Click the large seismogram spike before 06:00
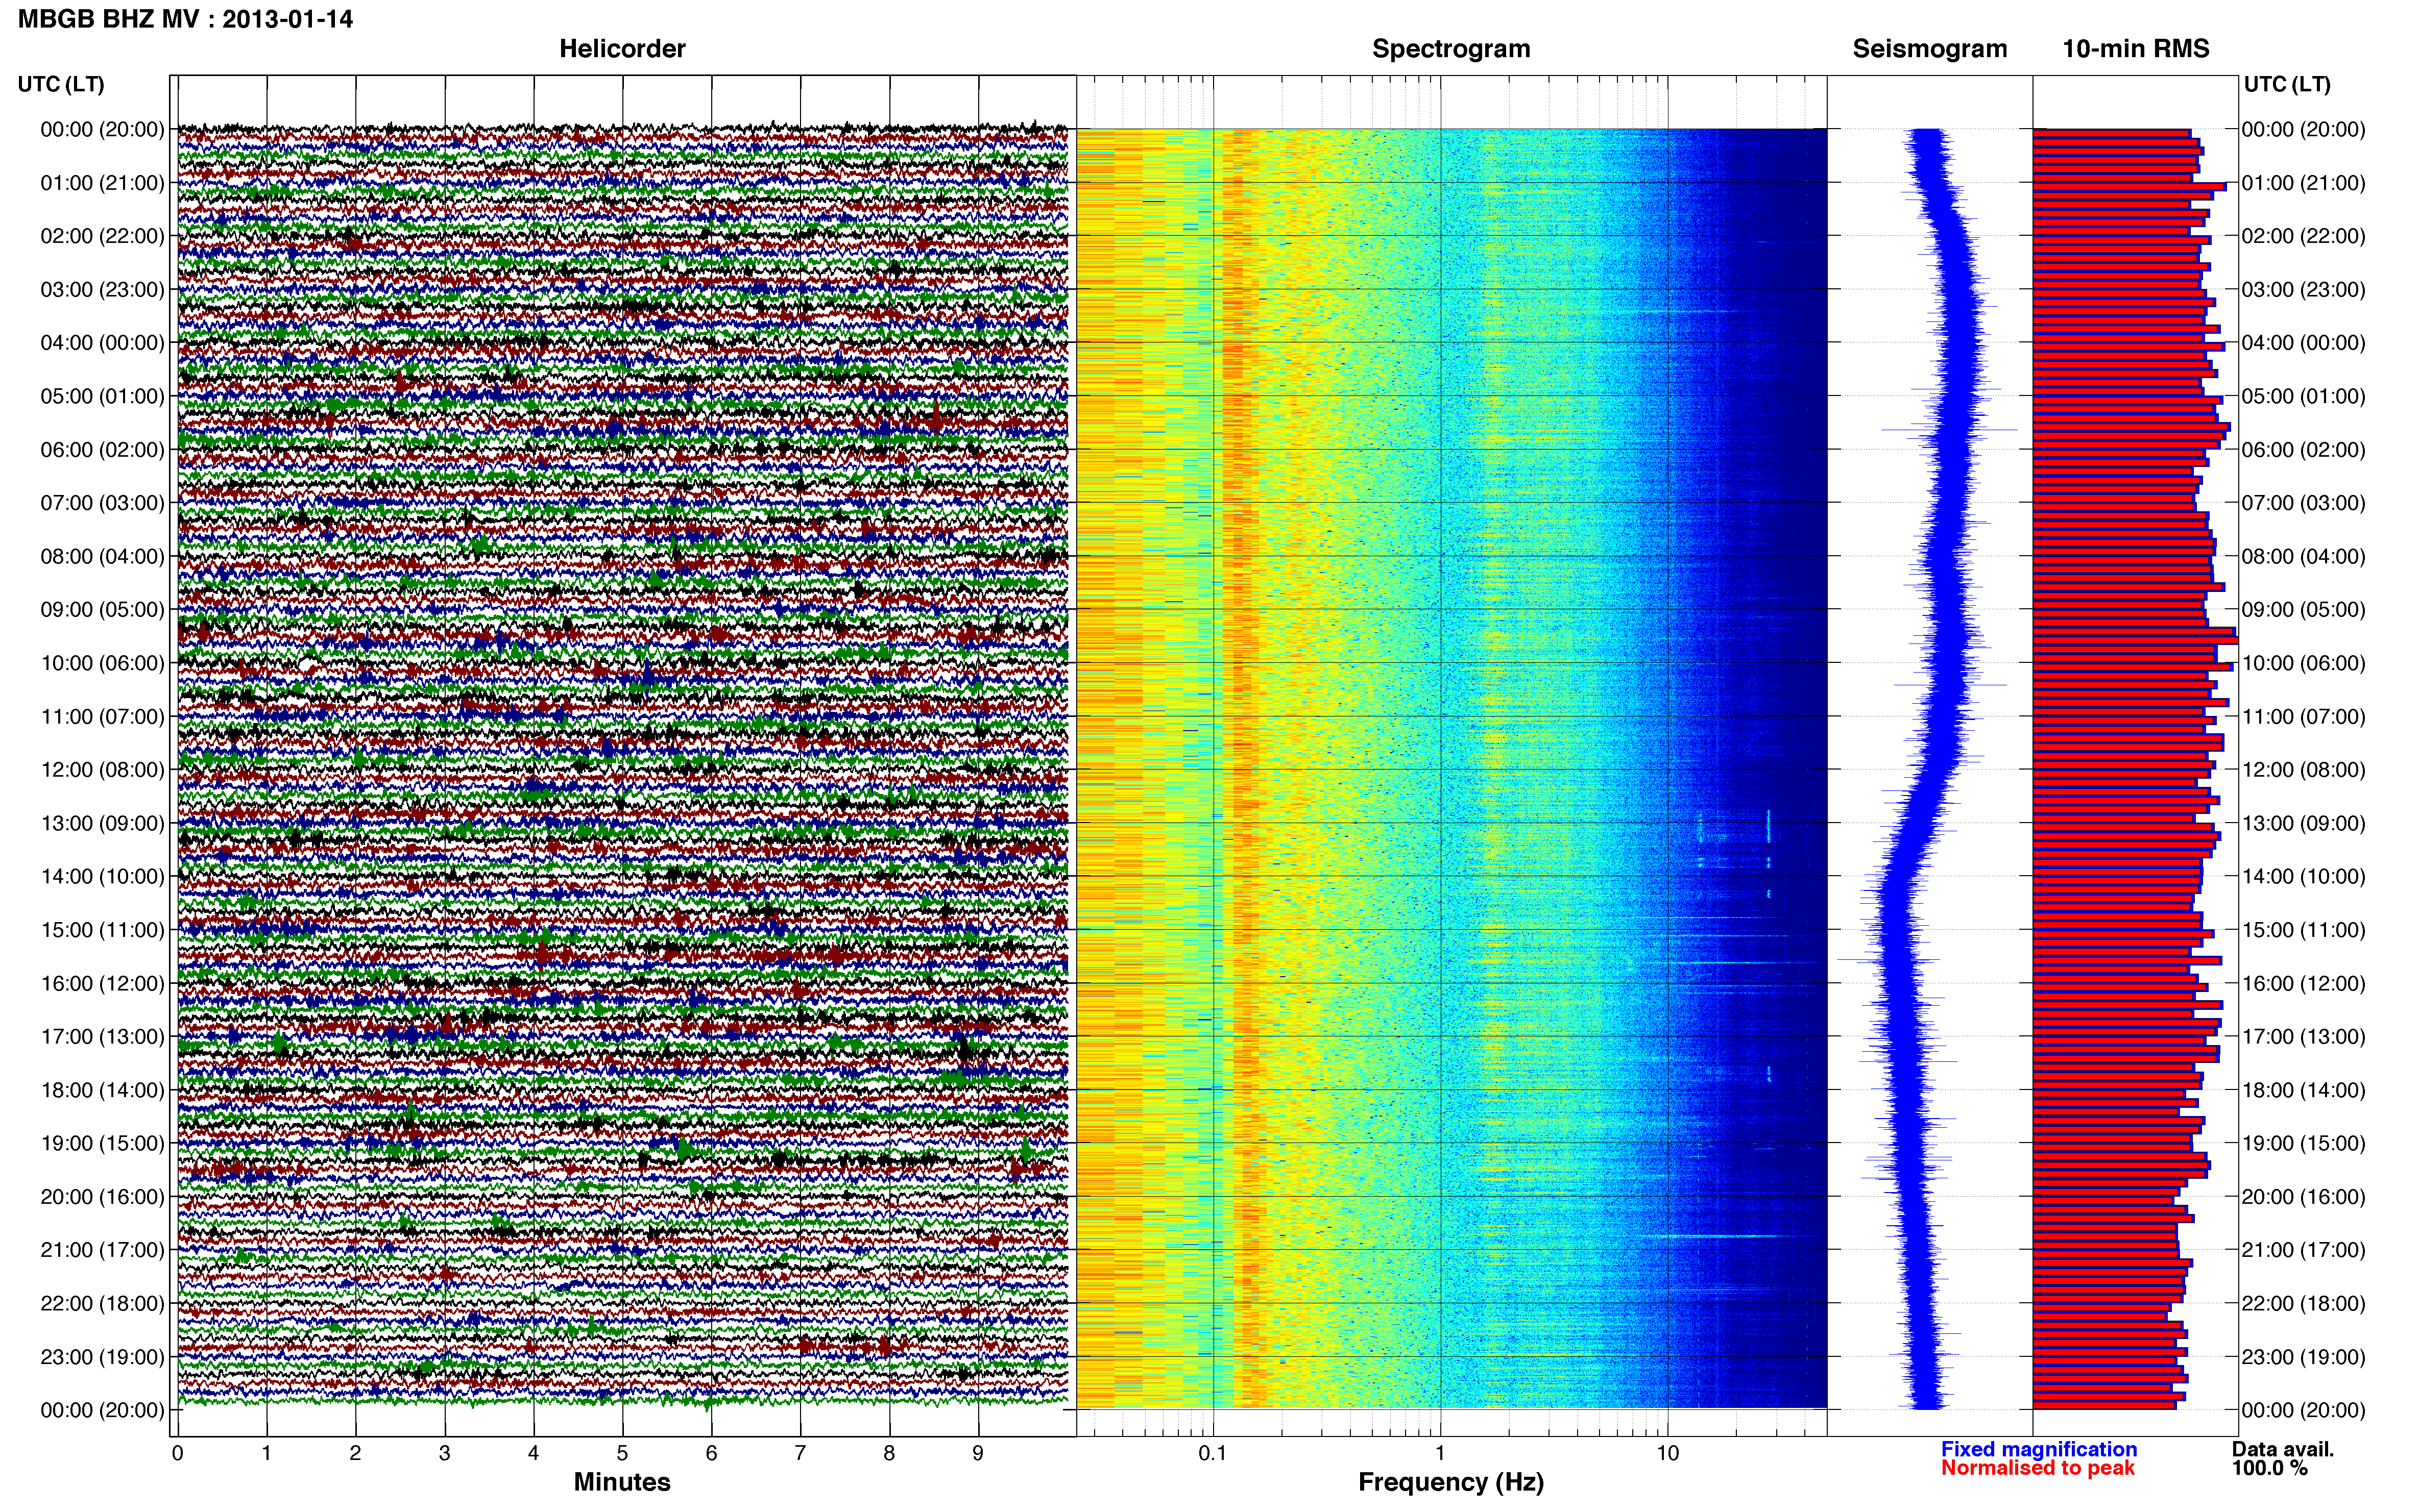The image size is (2420, 1512). pyautogui.click(x=1949, y=430)
